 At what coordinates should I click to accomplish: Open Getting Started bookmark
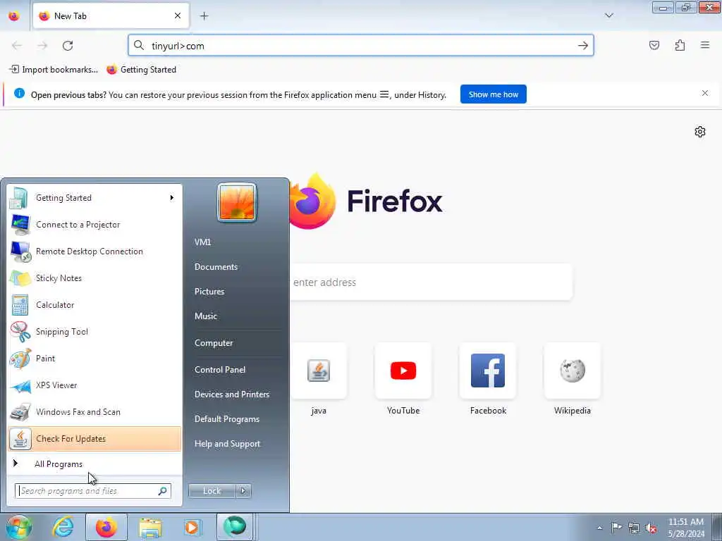[141, 70]
